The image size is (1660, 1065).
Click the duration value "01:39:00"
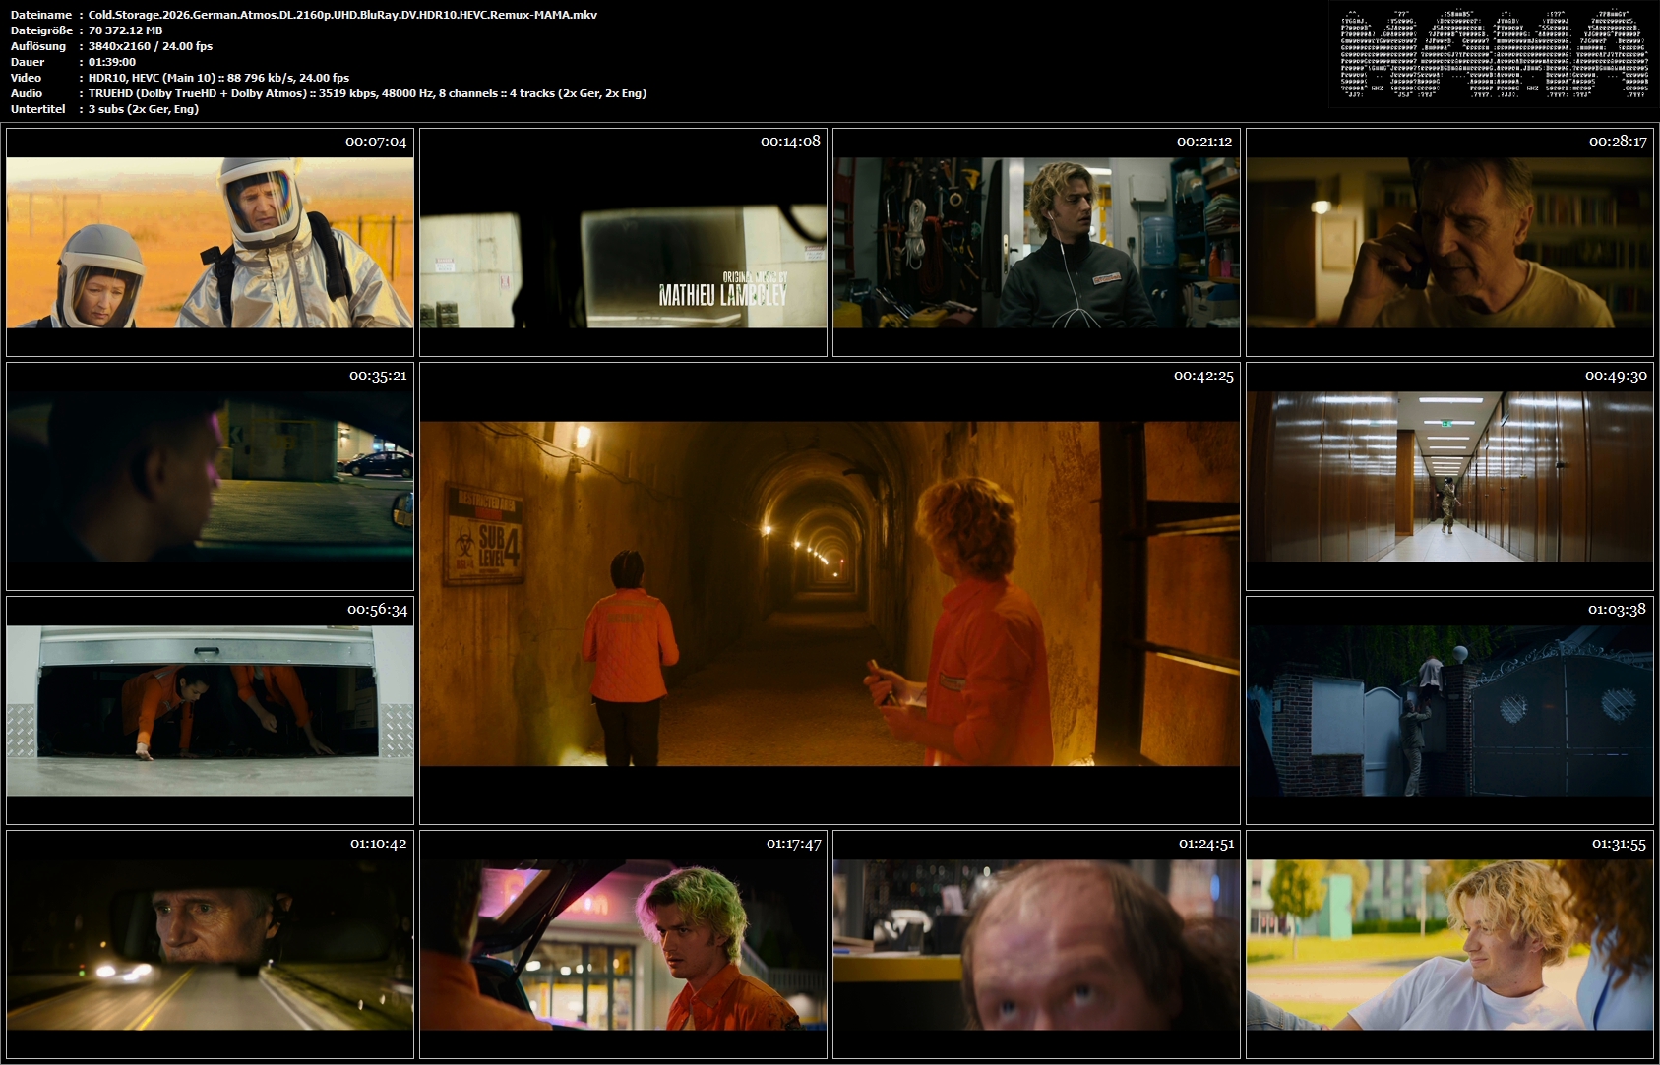[112, 62]
